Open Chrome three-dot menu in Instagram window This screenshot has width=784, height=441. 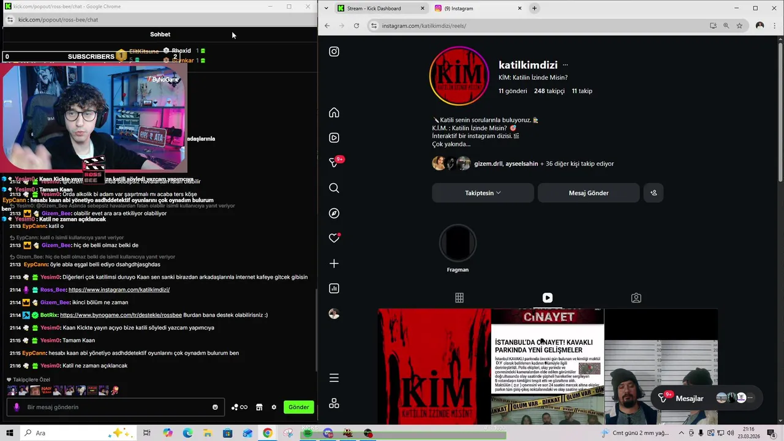click(775, 26)
